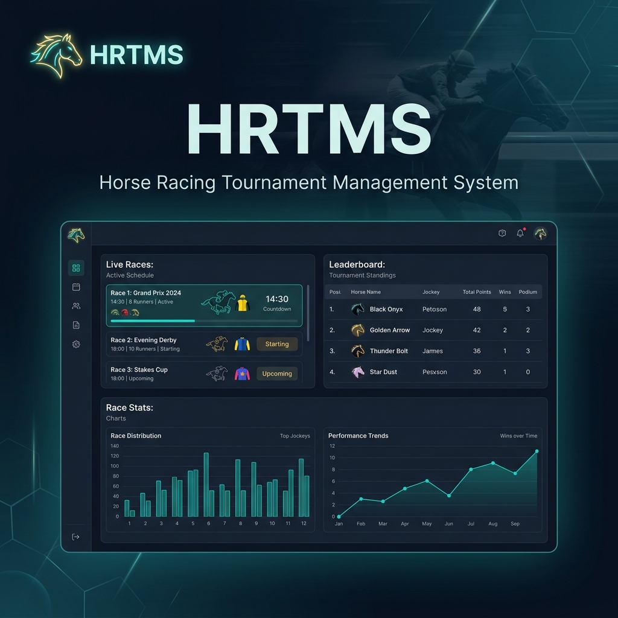
Task: Click the Live Races list scrollbar
Action: [308, 313]
